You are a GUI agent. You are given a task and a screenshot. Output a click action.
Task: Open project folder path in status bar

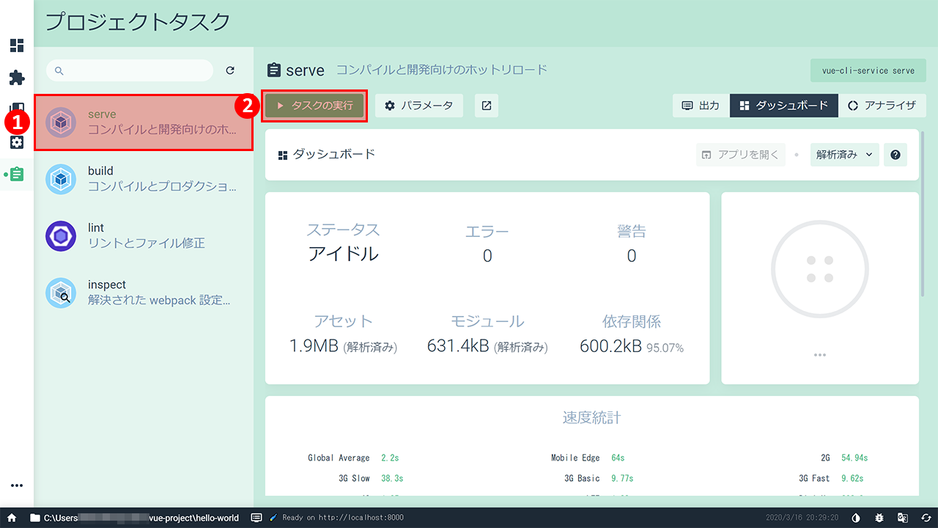coord(135,518)
